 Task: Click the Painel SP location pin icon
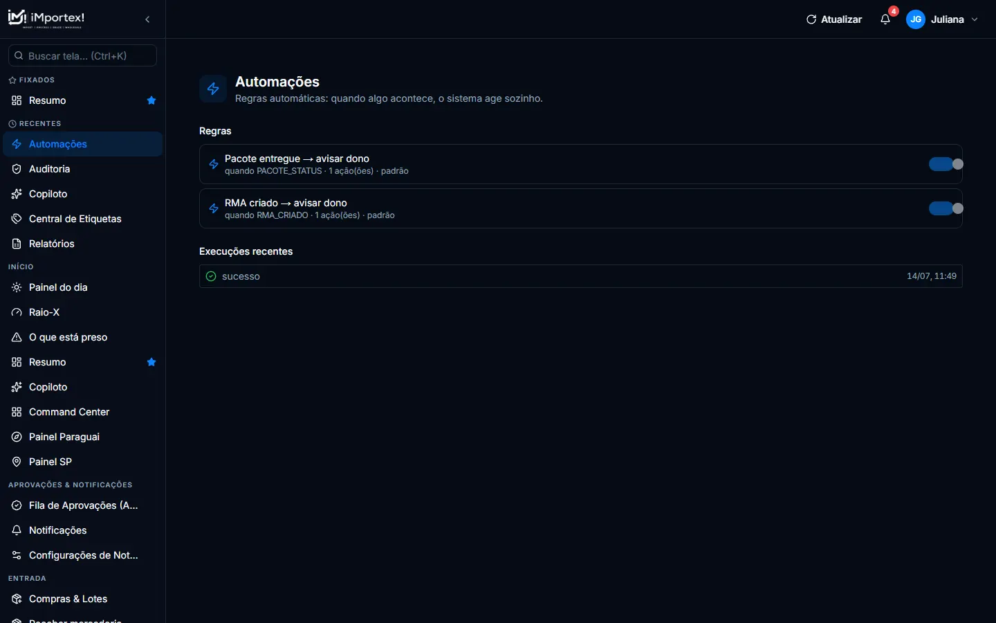click(17, 462)
